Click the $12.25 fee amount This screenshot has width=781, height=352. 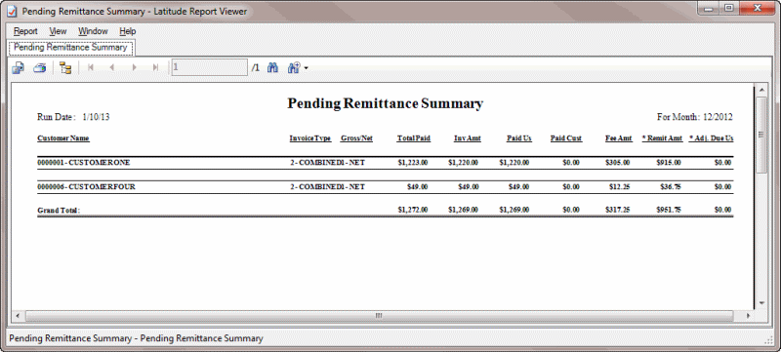[620, 187]
